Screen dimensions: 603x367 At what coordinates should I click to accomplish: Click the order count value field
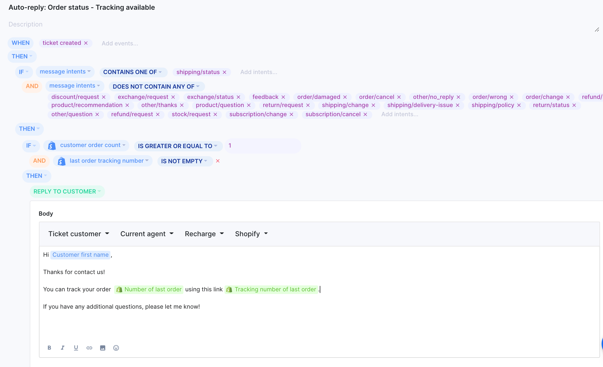[x=263, y=146]
